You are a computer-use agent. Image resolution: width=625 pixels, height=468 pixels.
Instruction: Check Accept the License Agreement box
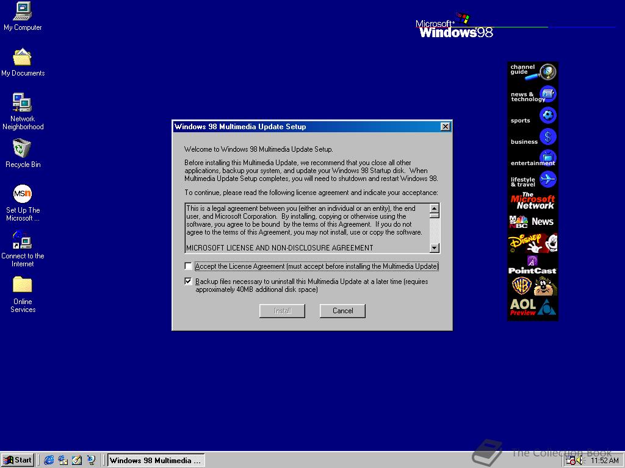pos(189,266)
